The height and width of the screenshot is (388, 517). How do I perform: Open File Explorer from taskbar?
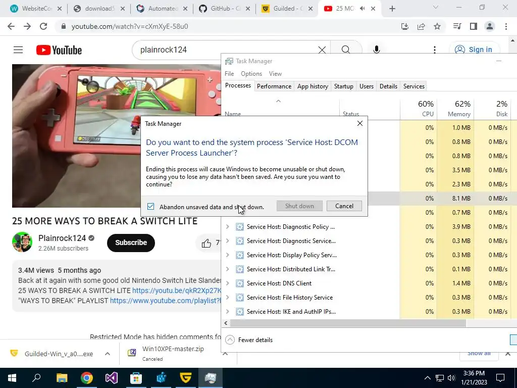click(x=62, y=378)
